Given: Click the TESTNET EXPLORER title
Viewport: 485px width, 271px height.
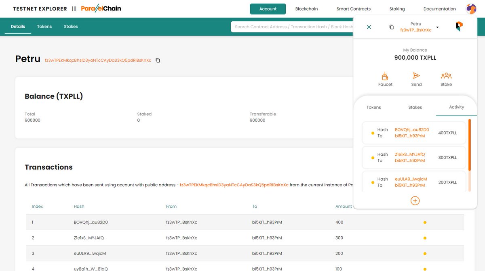Looking at the screenshot, I should click(40, 9).
